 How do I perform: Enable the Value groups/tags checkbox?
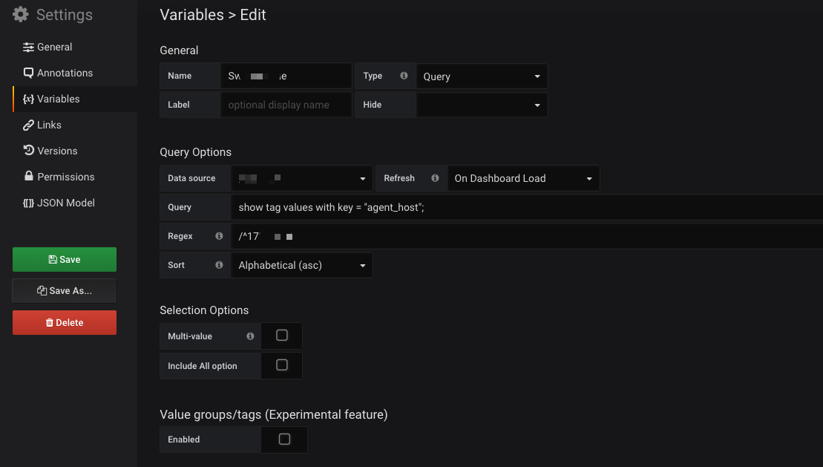[x=284, y=440]
